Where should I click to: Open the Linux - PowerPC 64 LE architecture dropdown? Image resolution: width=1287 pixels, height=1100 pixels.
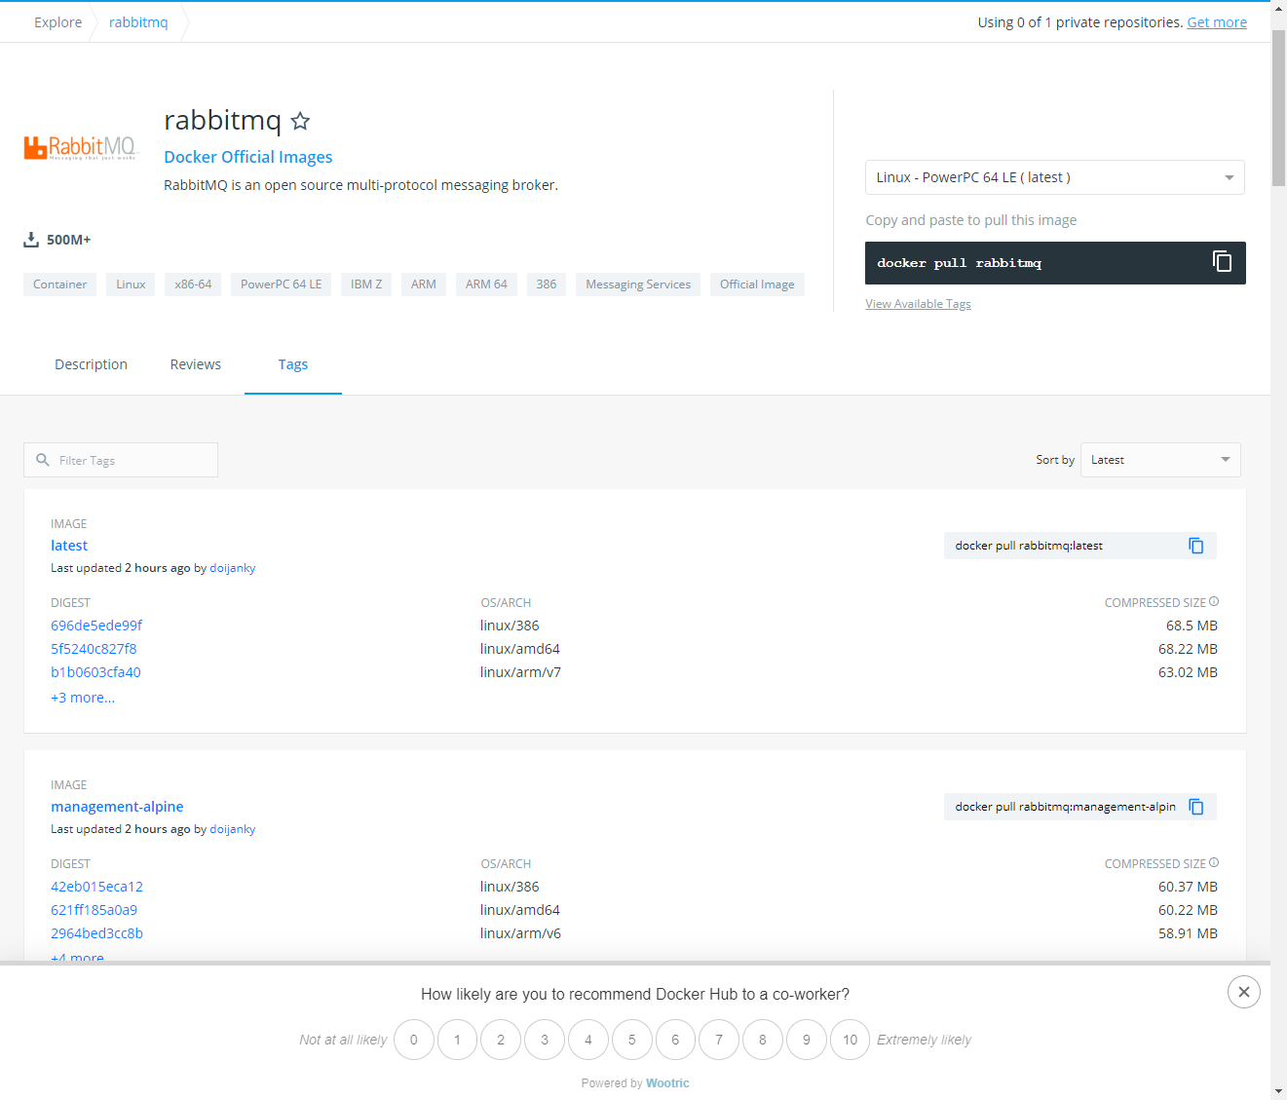[1055, 177]
